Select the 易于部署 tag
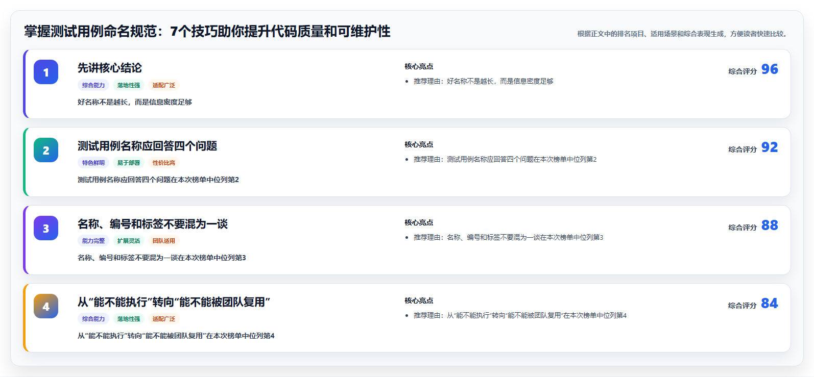814x377 pixels. (x=129, y=163)
